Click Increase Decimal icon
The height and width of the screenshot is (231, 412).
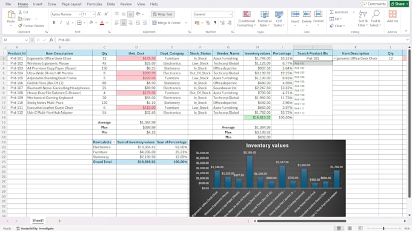coord(222,23)
